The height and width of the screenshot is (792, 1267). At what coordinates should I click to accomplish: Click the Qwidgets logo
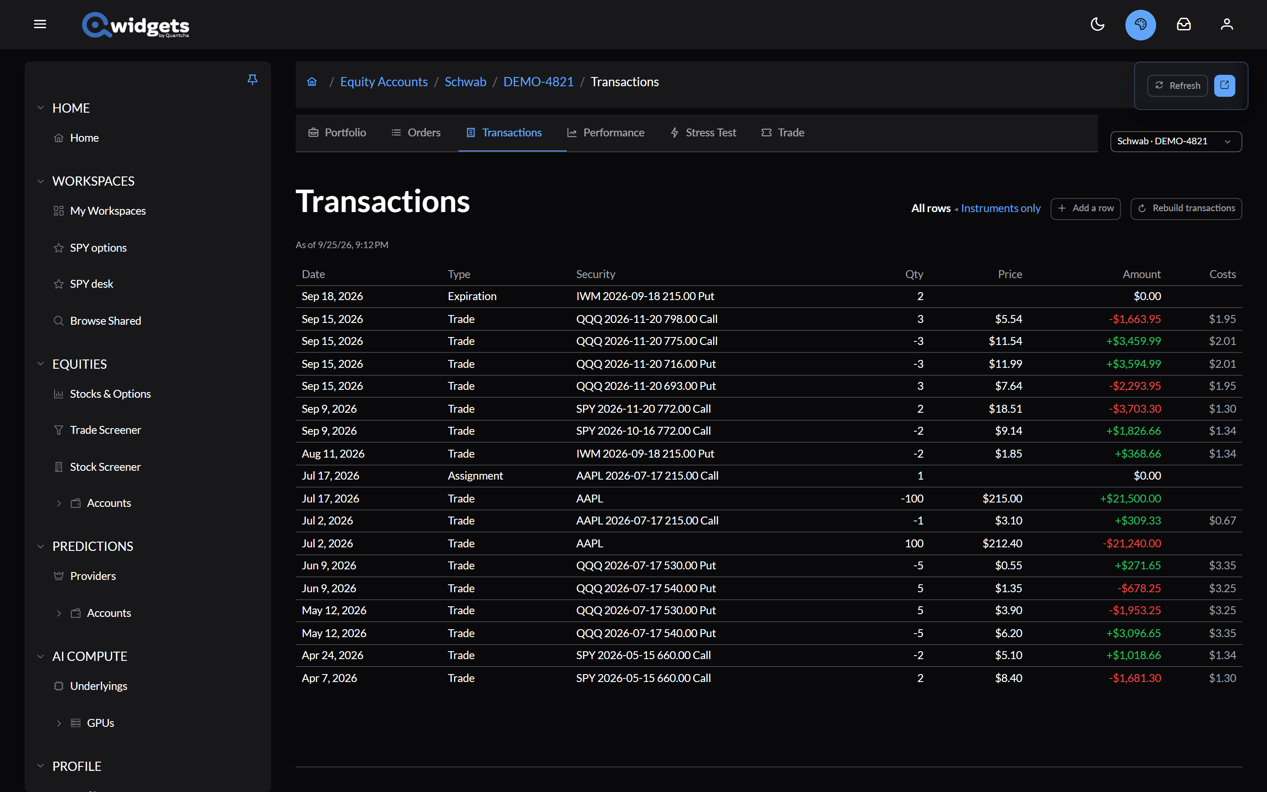[x=135, y=25]
